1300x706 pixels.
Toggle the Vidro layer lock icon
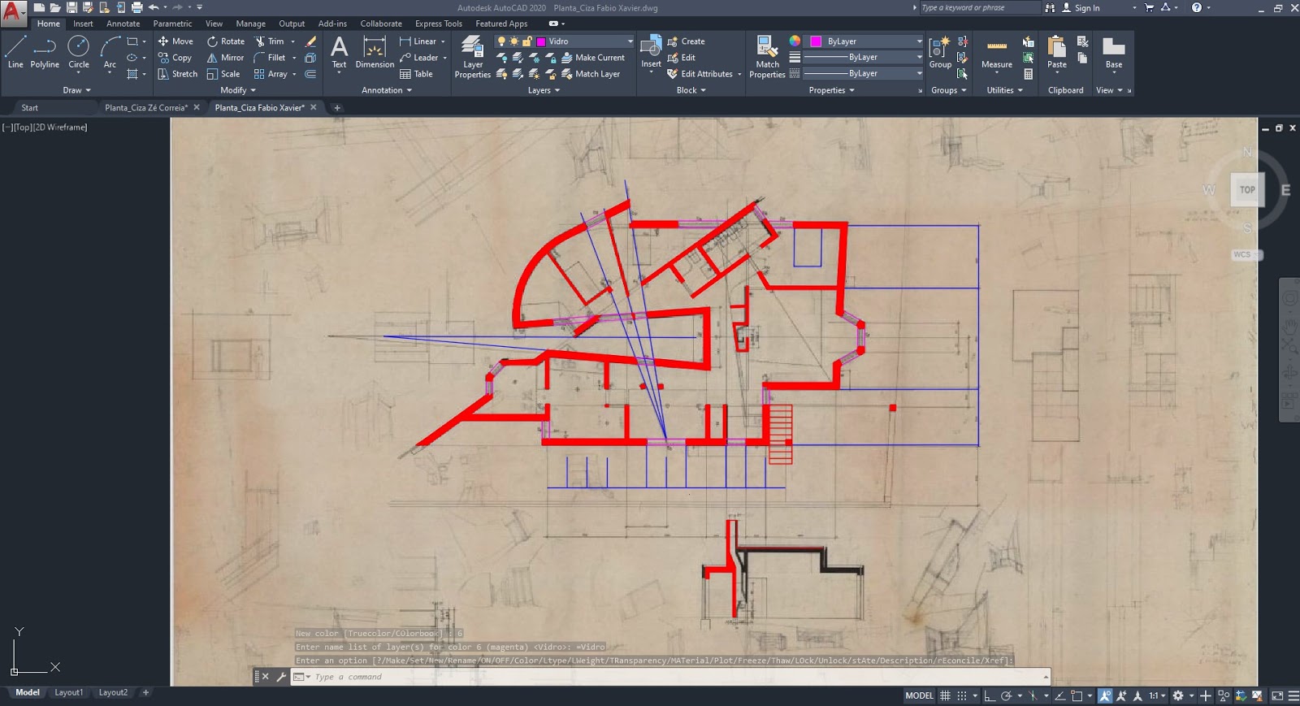(x=526, y=41)
